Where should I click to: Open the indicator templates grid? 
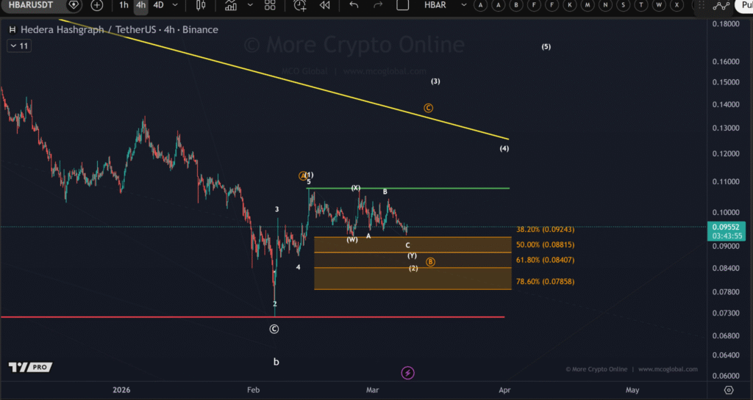point(270,5)
